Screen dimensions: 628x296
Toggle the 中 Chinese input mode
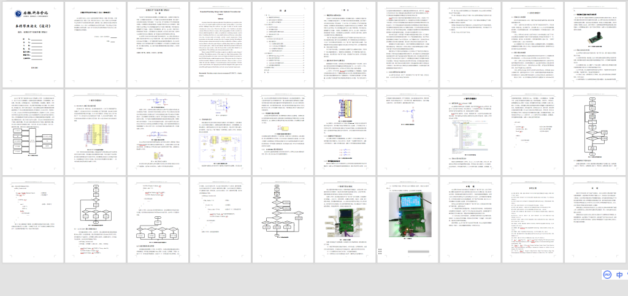[x=619, y=275]
